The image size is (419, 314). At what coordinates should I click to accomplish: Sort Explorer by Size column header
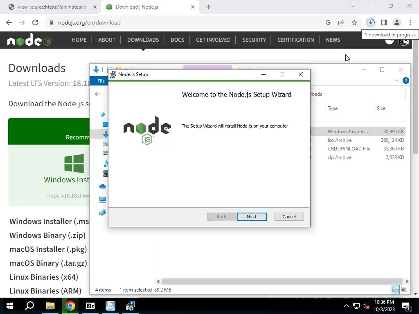coord(390,108)
